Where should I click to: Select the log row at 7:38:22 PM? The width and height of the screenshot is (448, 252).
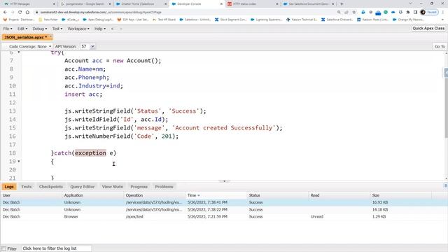click(224, 209)
